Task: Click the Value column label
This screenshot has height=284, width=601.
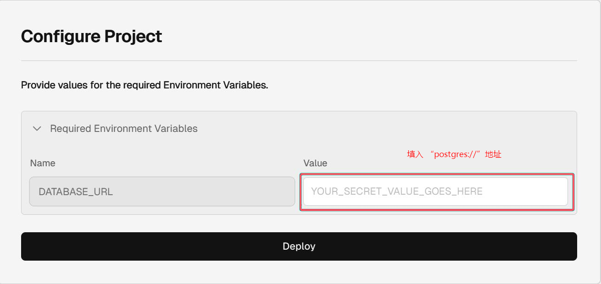Action: pyautogui.click(x=315, y=163)
